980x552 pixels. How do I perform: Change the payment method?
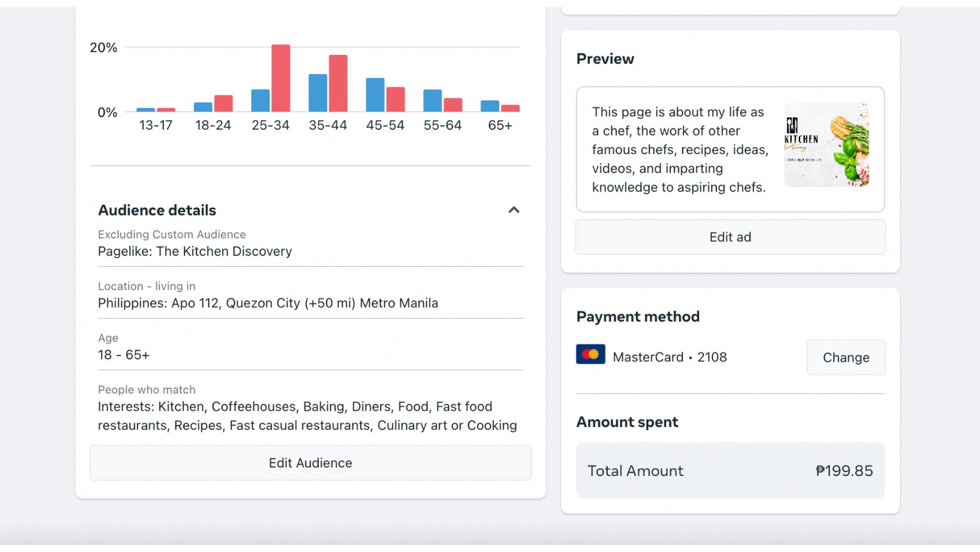click(846, 357)
